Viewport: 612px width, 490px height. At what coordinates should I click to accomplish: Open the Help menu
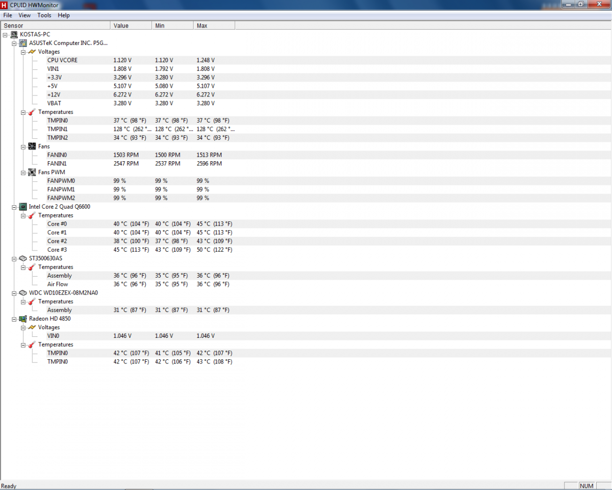(x=64, y=15)
